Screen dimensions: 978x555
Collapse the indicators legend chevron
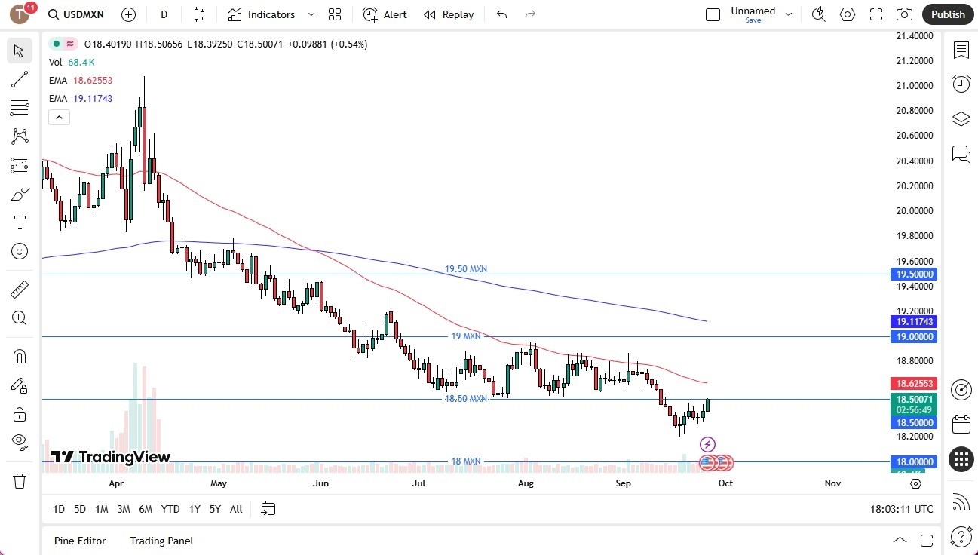coord(59,117)
